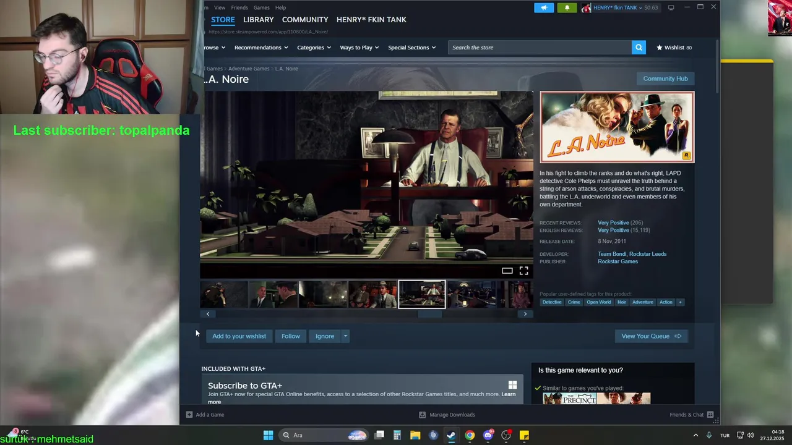Open the dropdown arrow beside Ignore
This screenshot has width=792, height=445.
pyautogui.click(x=345, y=336)
